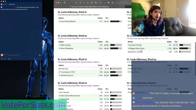Toggle the browser sidebar icon
Viewport: 196px width, 110px height.
coord(65,3)
